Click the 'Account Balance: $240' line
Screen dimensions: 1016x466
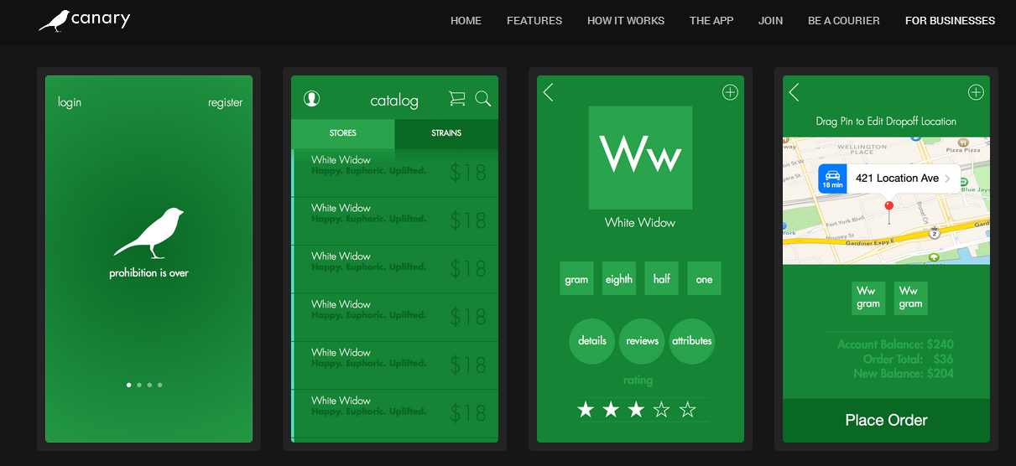pyautogui.click(x=895, y=344)
